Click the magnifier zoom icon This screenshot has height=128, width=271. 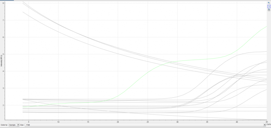(269, 3)
